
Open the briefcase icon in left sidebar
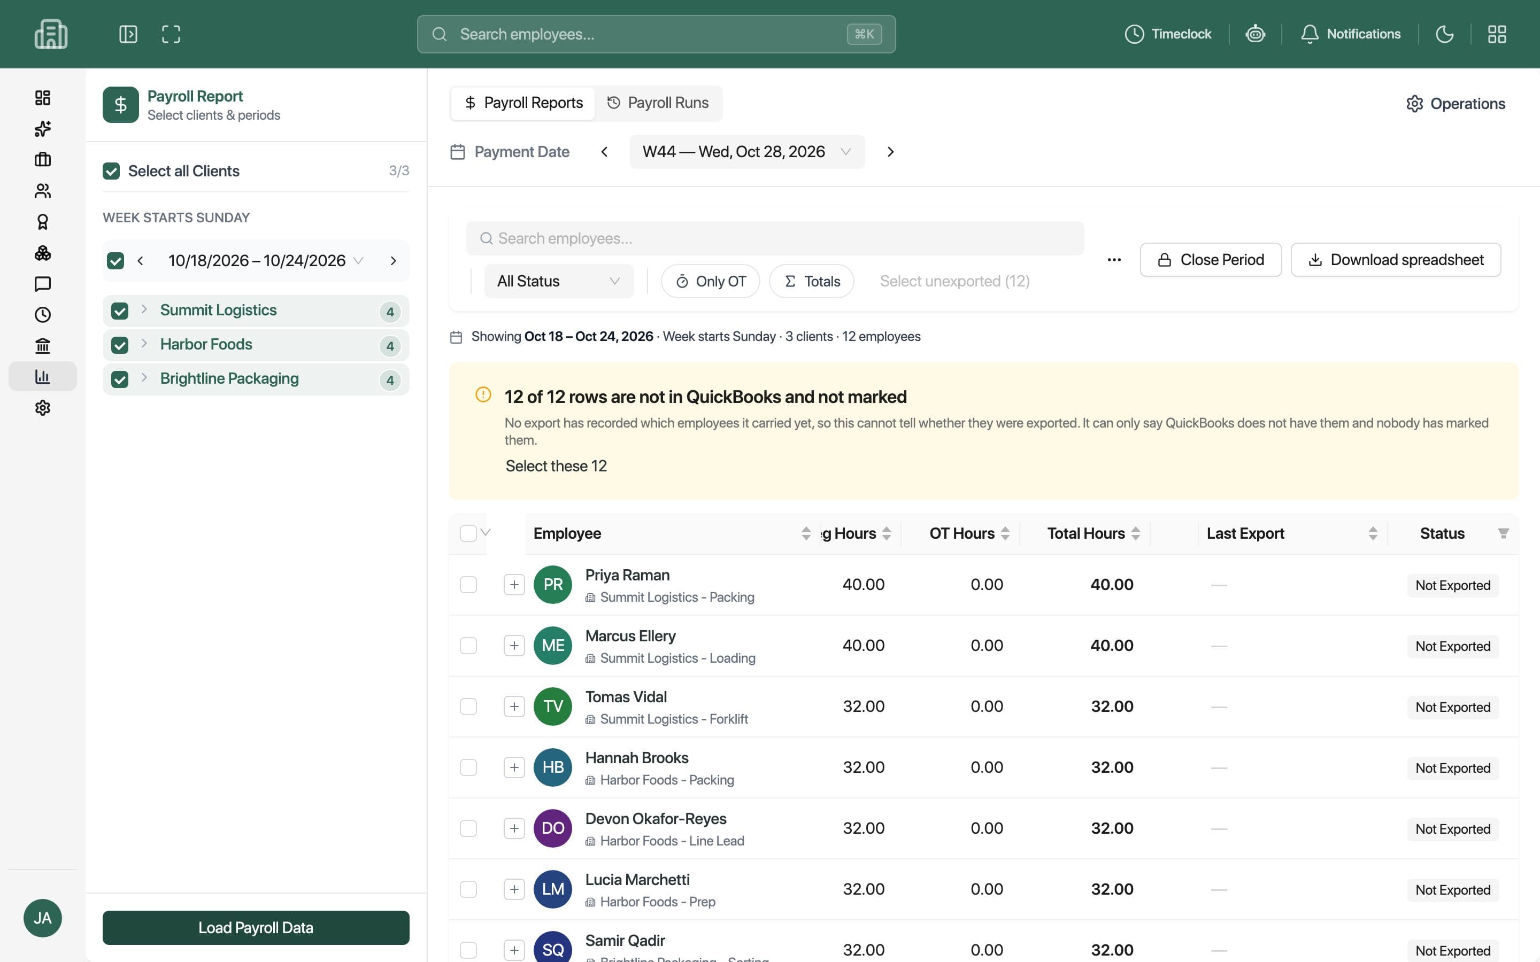(43, 159)
